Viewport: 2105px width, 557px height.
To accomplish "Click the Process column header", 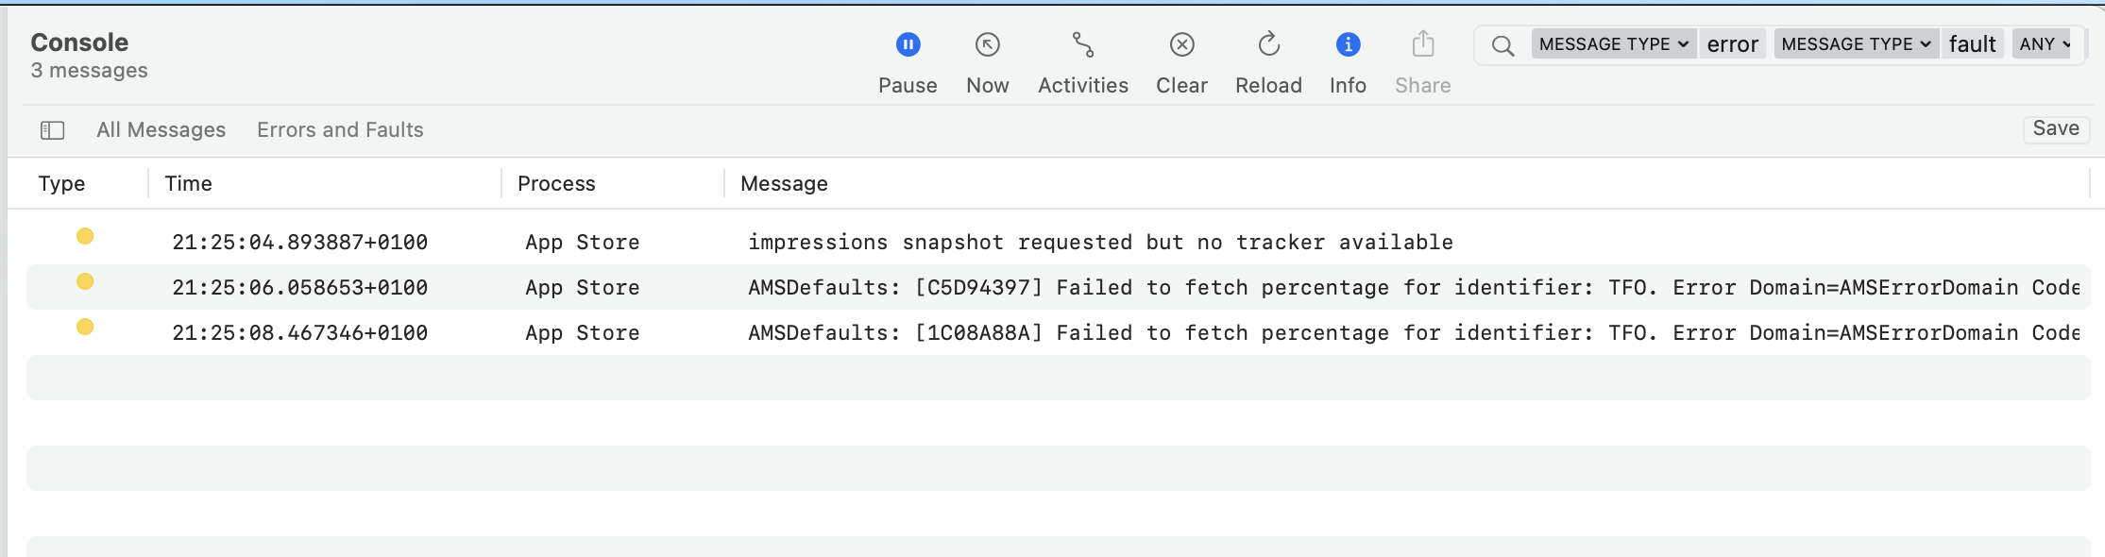I will tap(556, 184).
